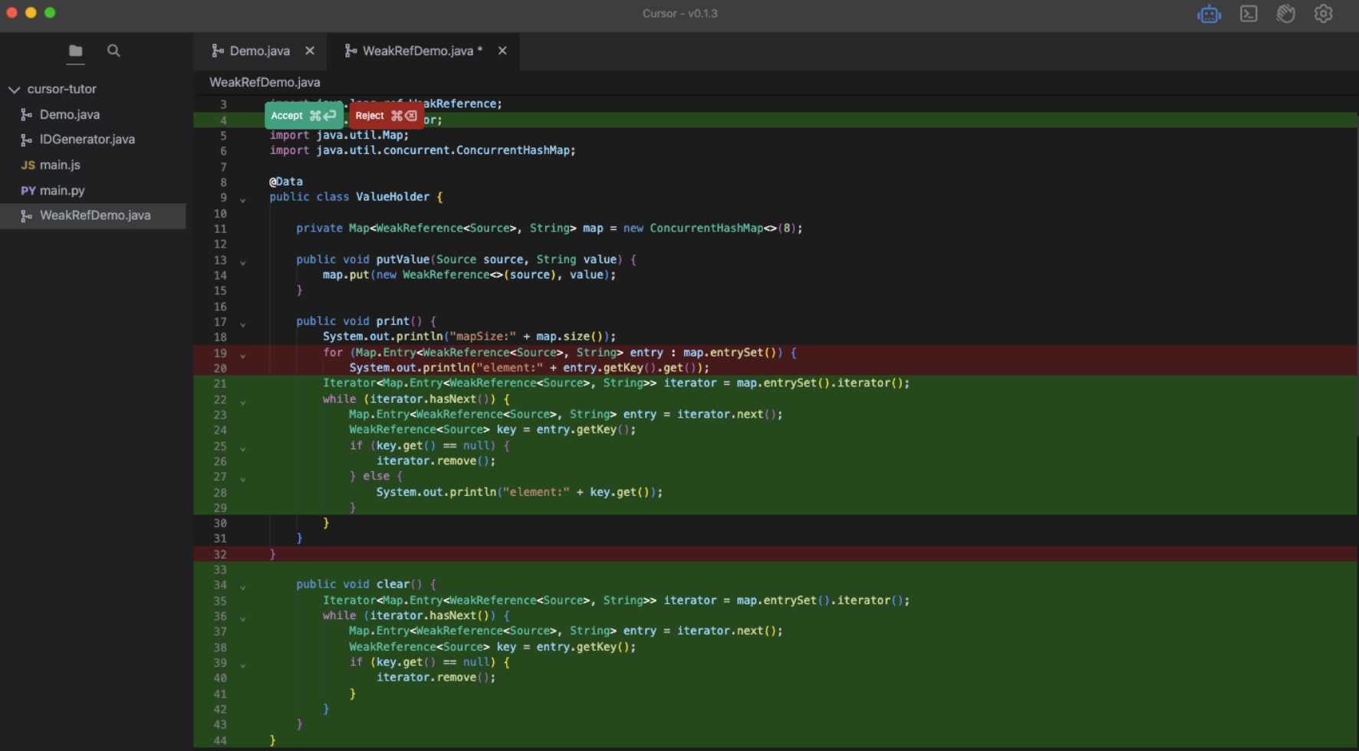Click 'import java.util.Map;' on line 5
1359x751 pixels.
tap(339, 135)
